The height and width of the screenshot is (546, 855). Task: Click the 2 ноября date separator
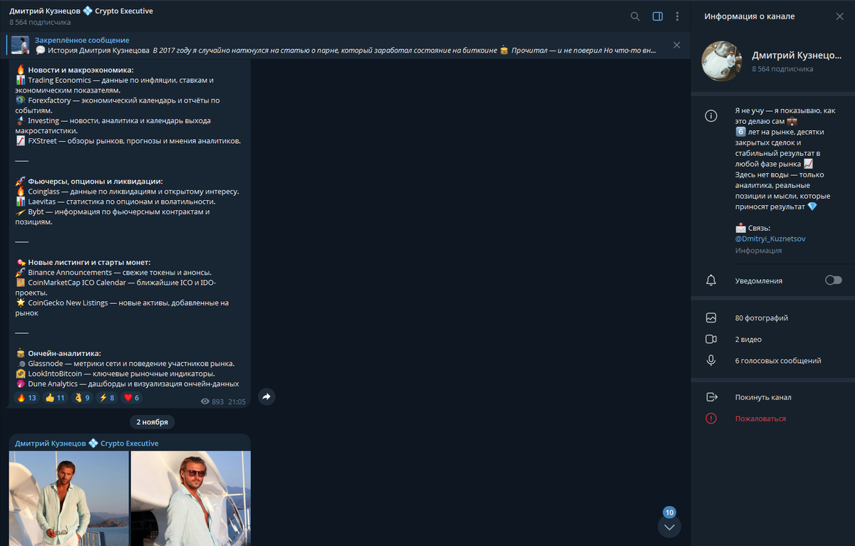coord(153,422)
